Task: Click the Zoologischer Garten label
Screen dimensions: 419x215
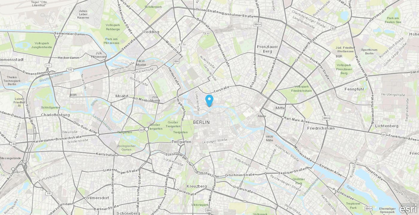Action: pos(126,148)
